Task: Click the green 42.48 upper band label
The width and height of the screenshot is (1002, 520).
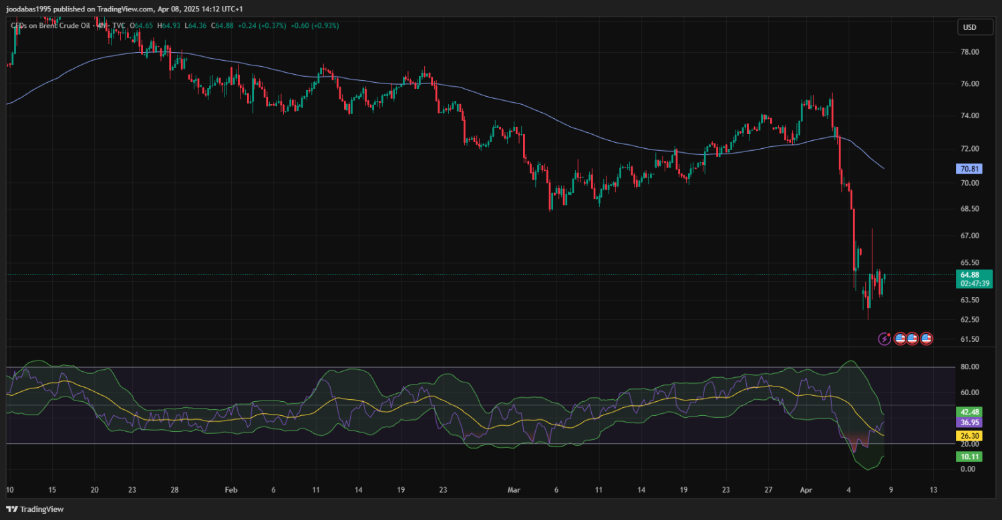Action: pyautogui.click(x=969, y=412)
